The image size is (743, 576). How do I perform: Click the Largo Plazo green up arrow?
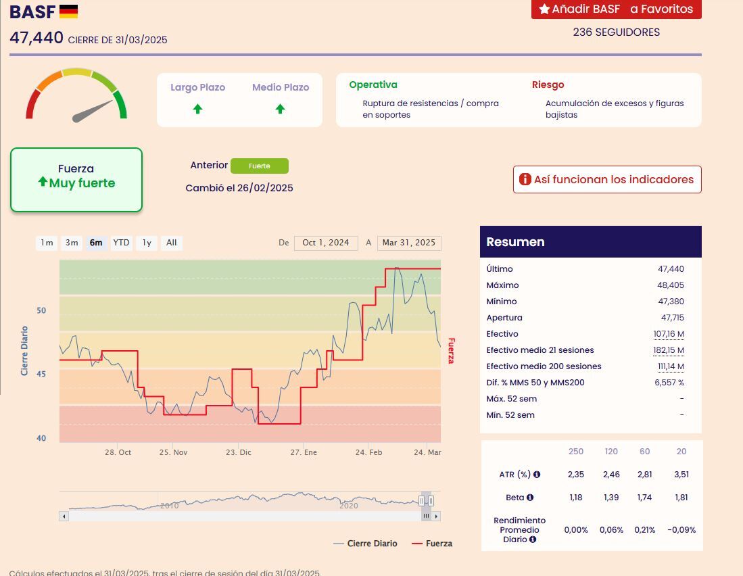[197, 109]
